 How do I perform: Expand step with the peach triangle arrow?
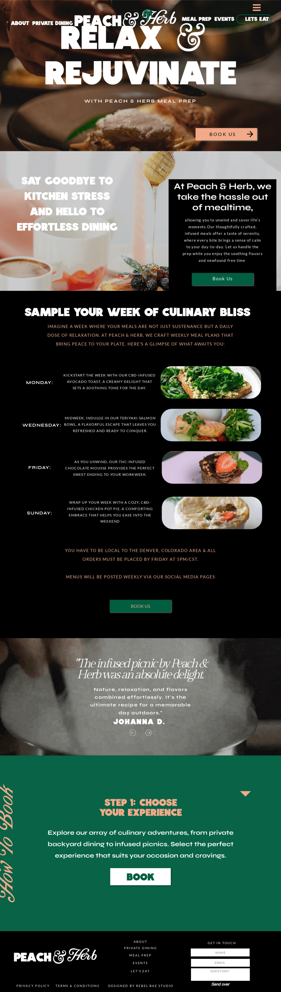coord(245,794)
